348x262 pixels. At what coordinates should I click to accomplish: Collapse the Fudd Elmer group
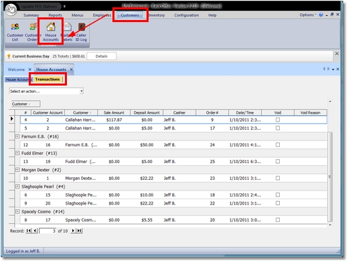(x=17, y=153)
